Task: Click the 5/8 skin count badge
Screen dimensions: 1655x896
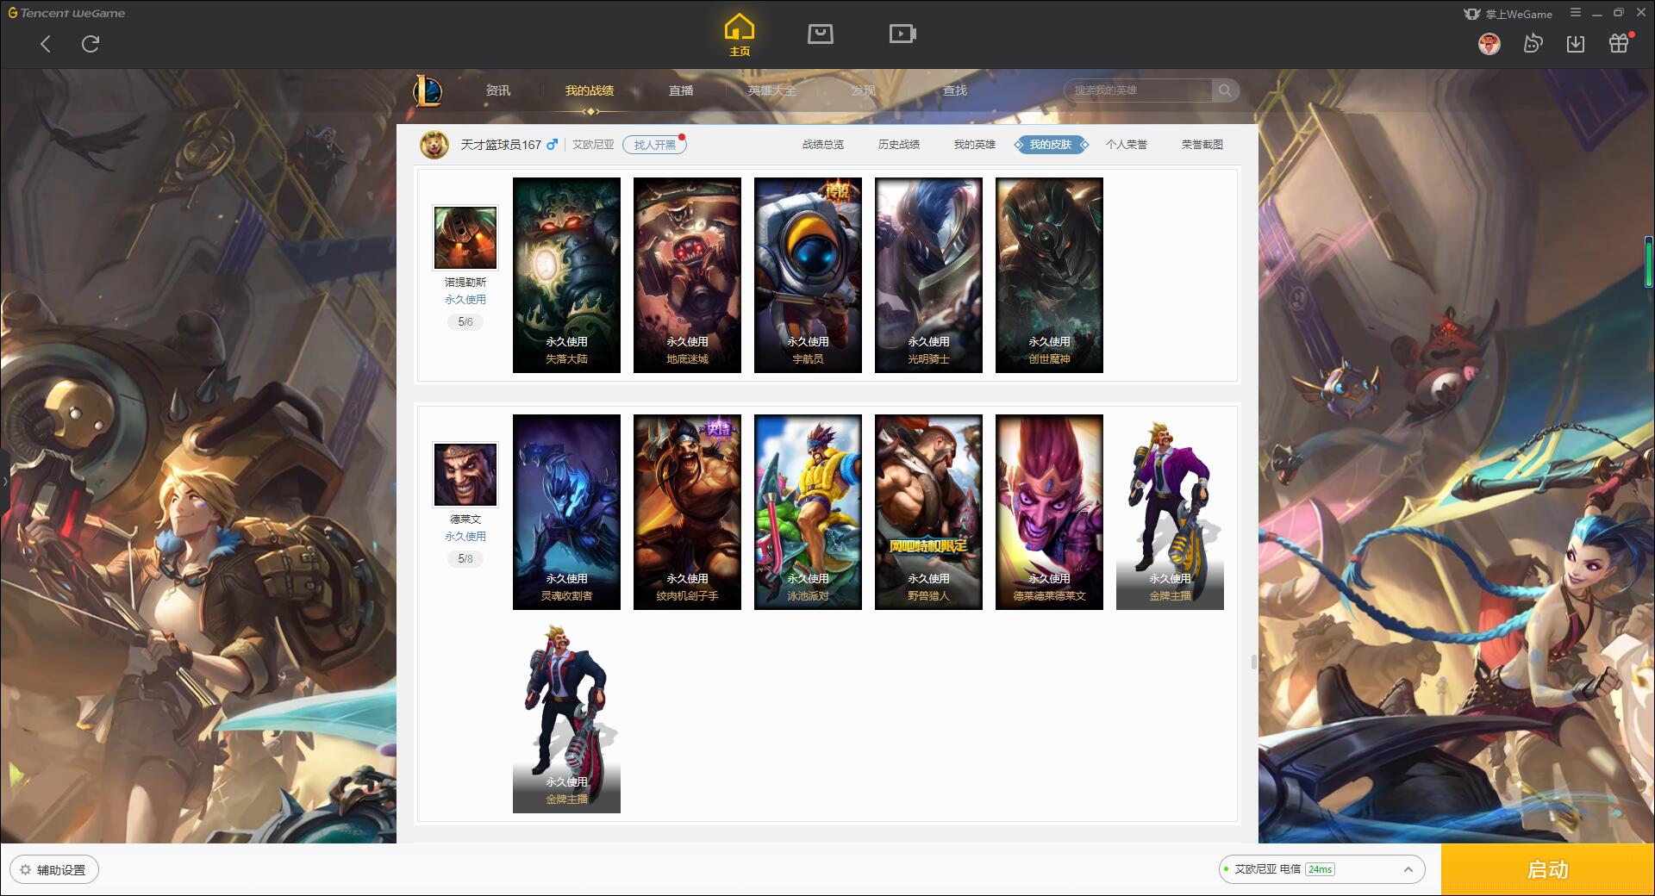Action: [x=465, y=558]
